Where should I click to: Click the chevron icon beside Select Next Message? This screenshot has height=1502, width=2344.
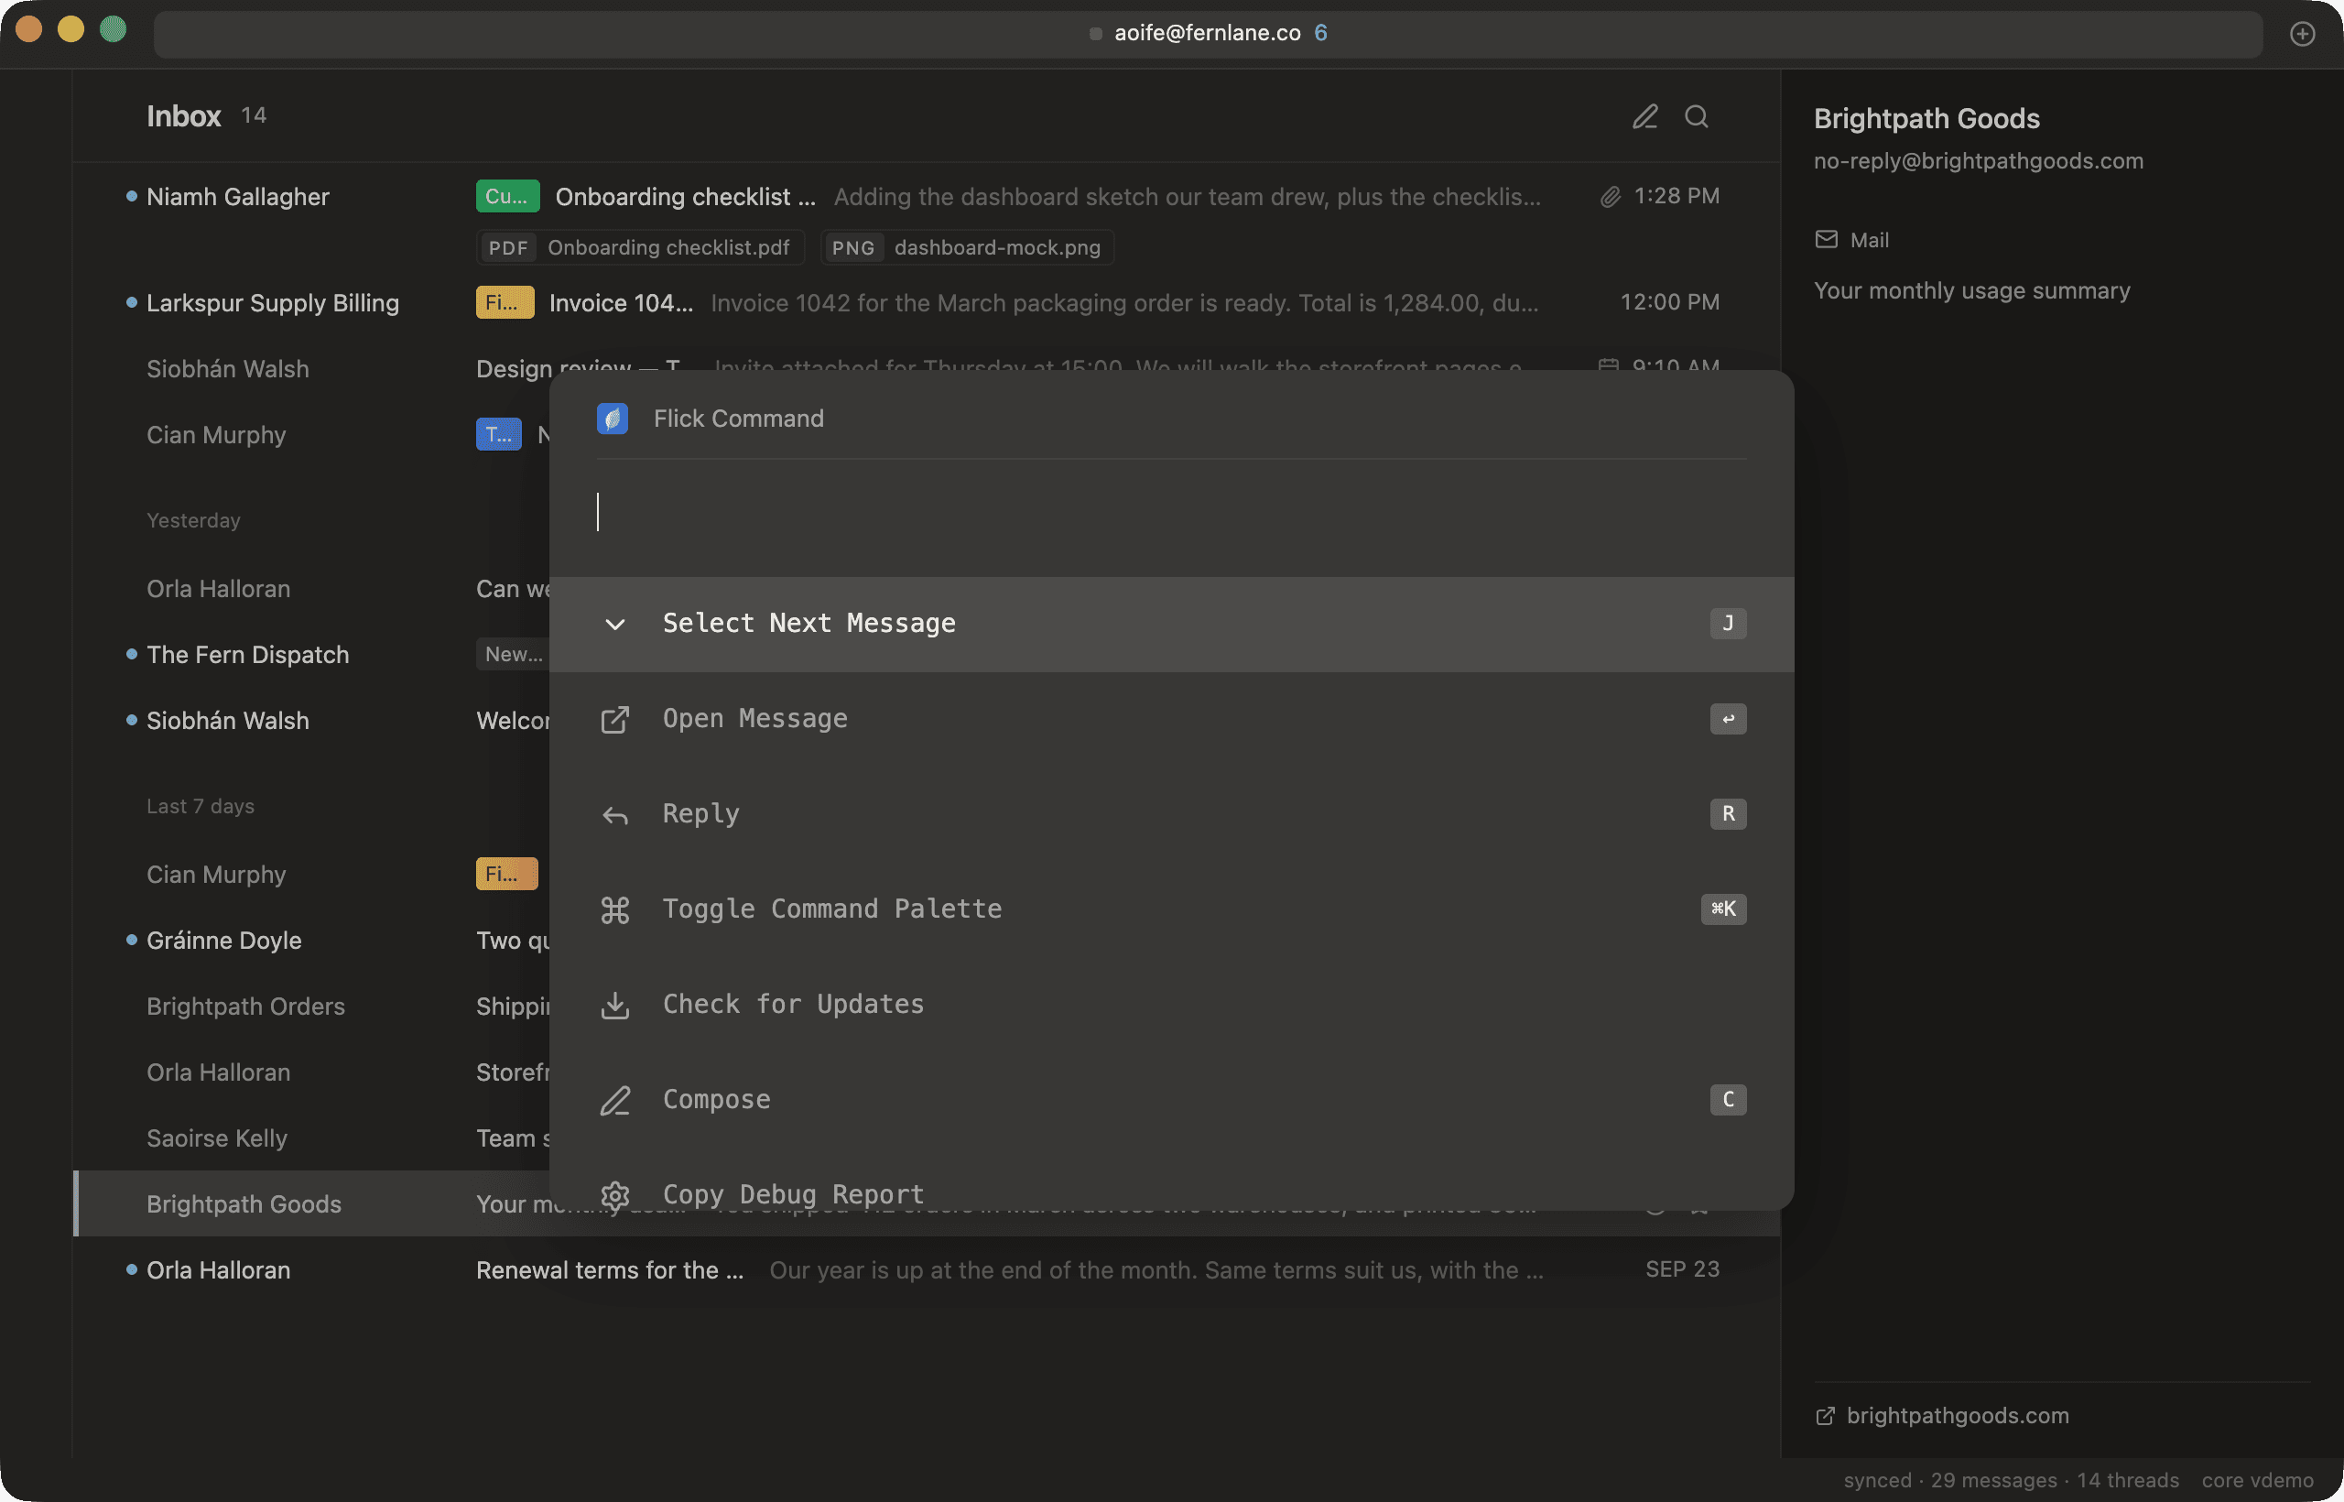614,625
